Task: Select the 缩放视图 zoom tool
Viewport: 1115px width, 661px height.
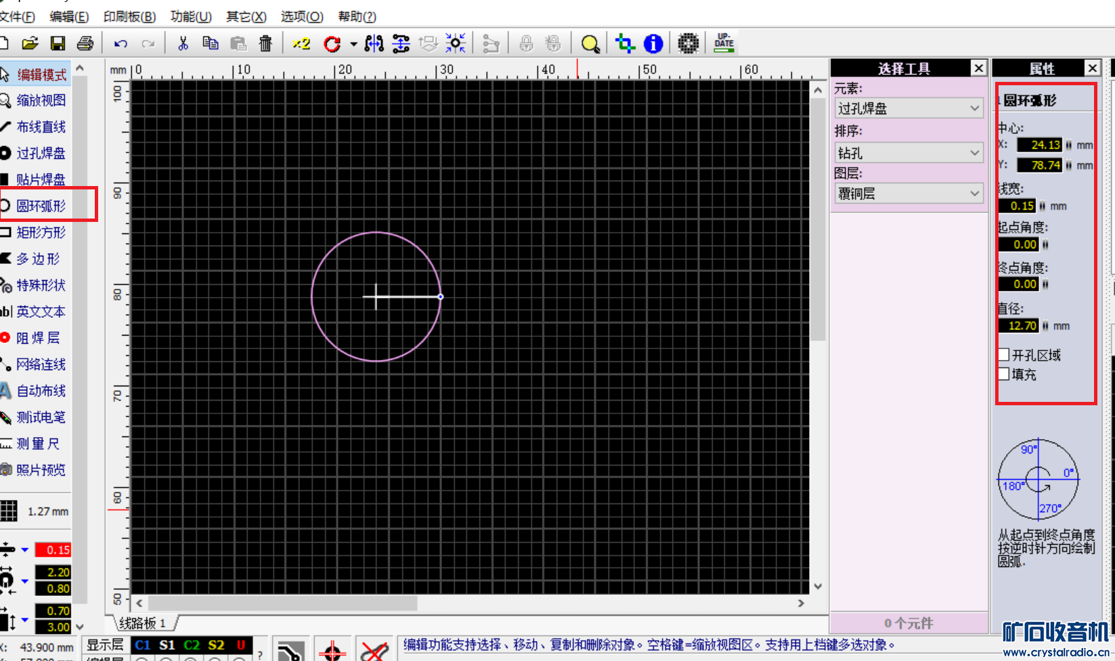Action: (x=35, y=101)
